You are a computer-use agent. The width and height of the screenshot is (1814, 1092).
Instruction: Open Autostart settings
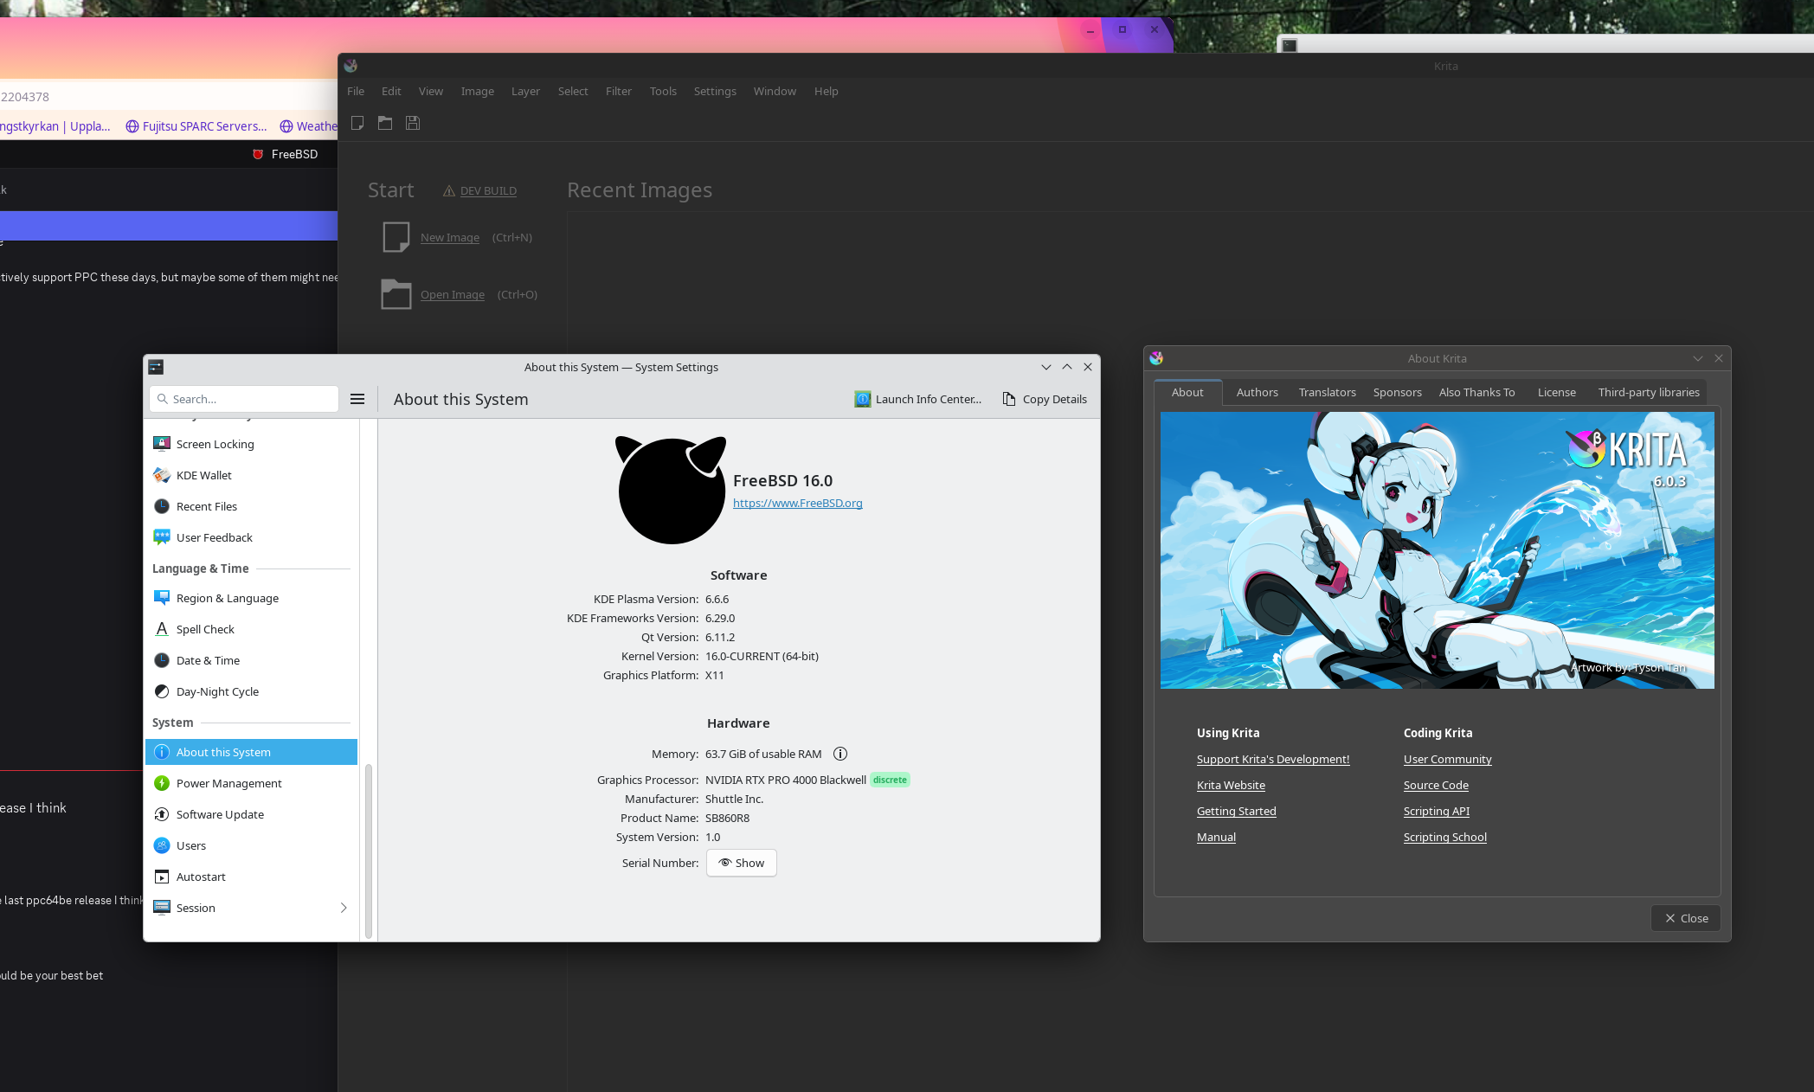(251, 877)
